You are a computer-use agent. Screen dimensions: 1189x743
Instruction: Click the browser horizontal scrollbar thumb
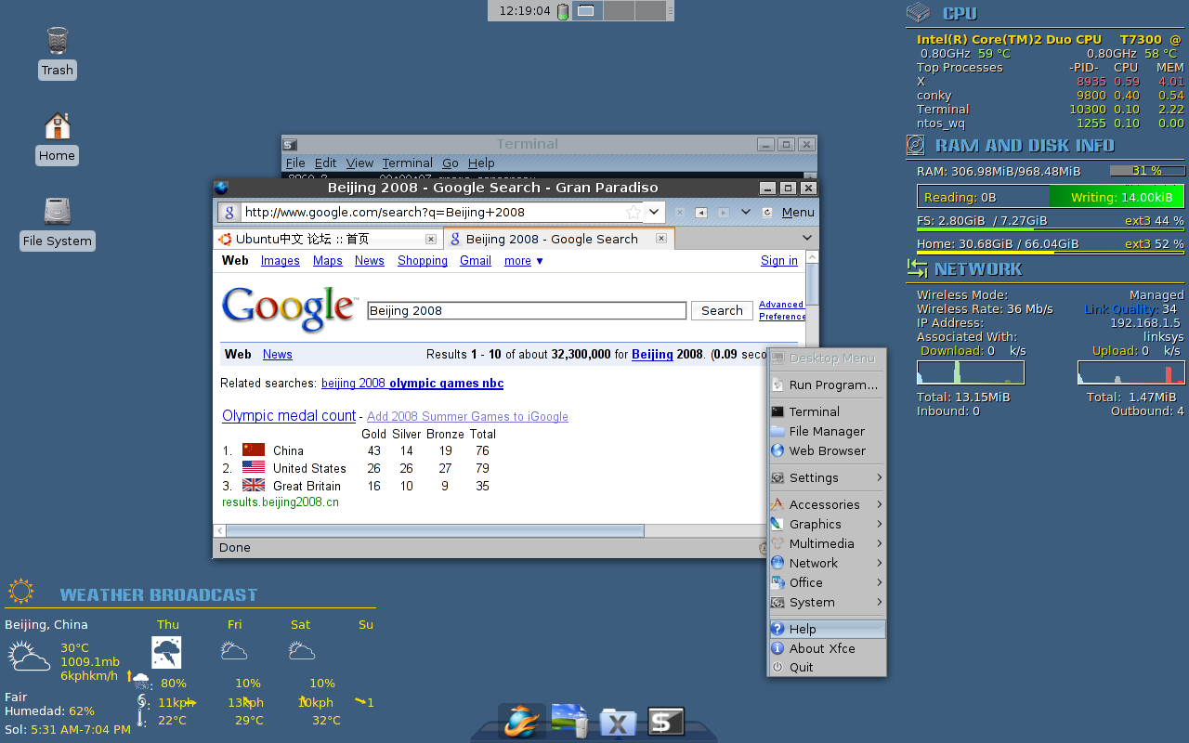tap(435, 530)
